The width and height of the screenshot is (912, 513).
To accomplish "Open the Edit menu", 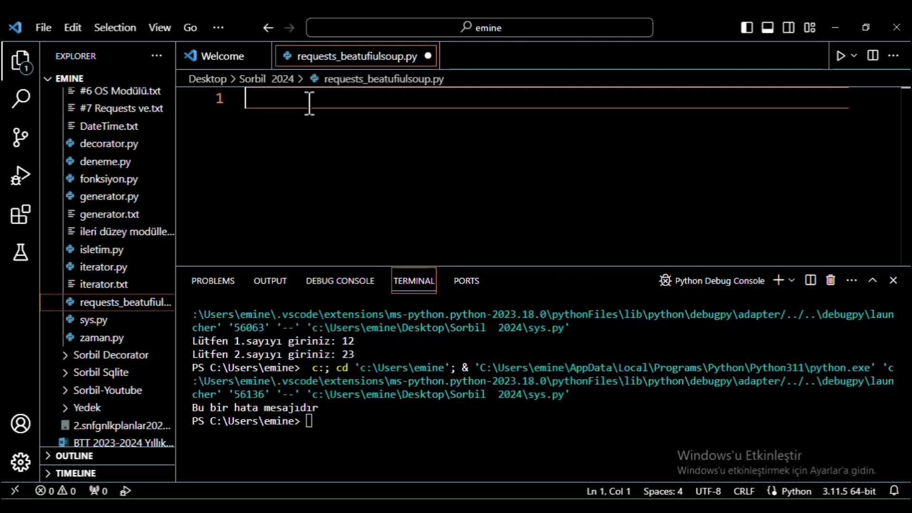I will point(73,28).
